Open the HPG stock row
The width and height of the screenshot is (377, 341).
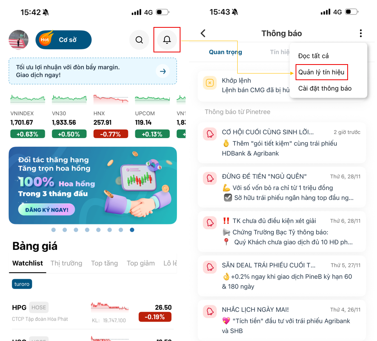pos(92,313)
